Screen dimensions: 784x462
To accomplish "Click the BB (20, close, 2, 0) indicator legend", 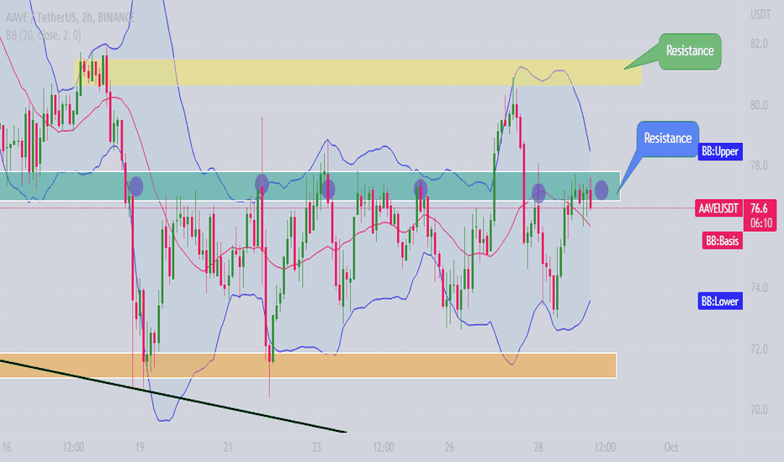I will click(x=44, y=35).
